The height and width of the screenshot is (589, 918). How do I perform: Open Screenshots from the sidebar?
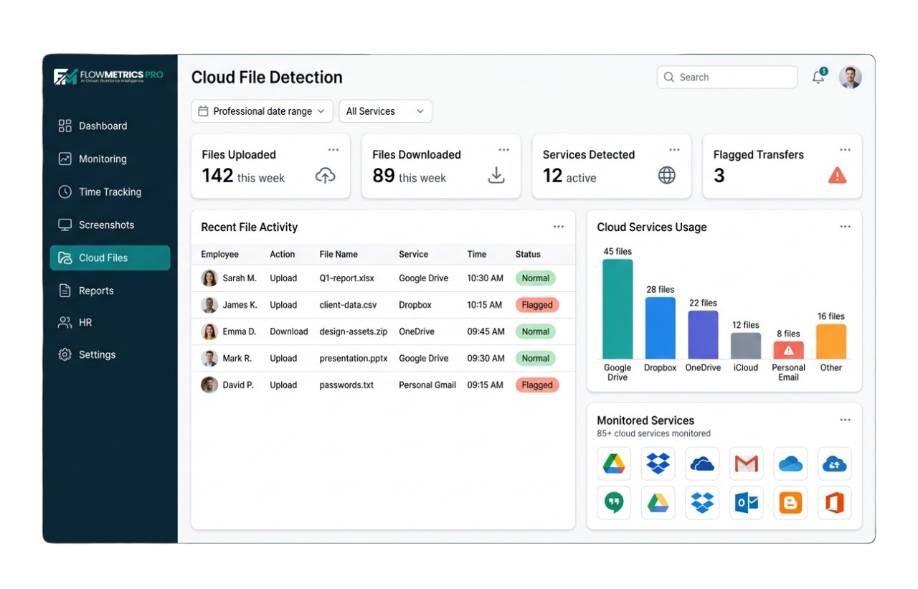coord(106,225)
